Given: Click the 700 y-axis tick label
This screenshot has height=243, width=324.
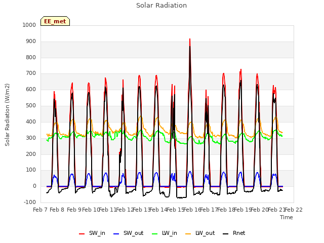Looking at the screenshot, I should tap(31, 73).
